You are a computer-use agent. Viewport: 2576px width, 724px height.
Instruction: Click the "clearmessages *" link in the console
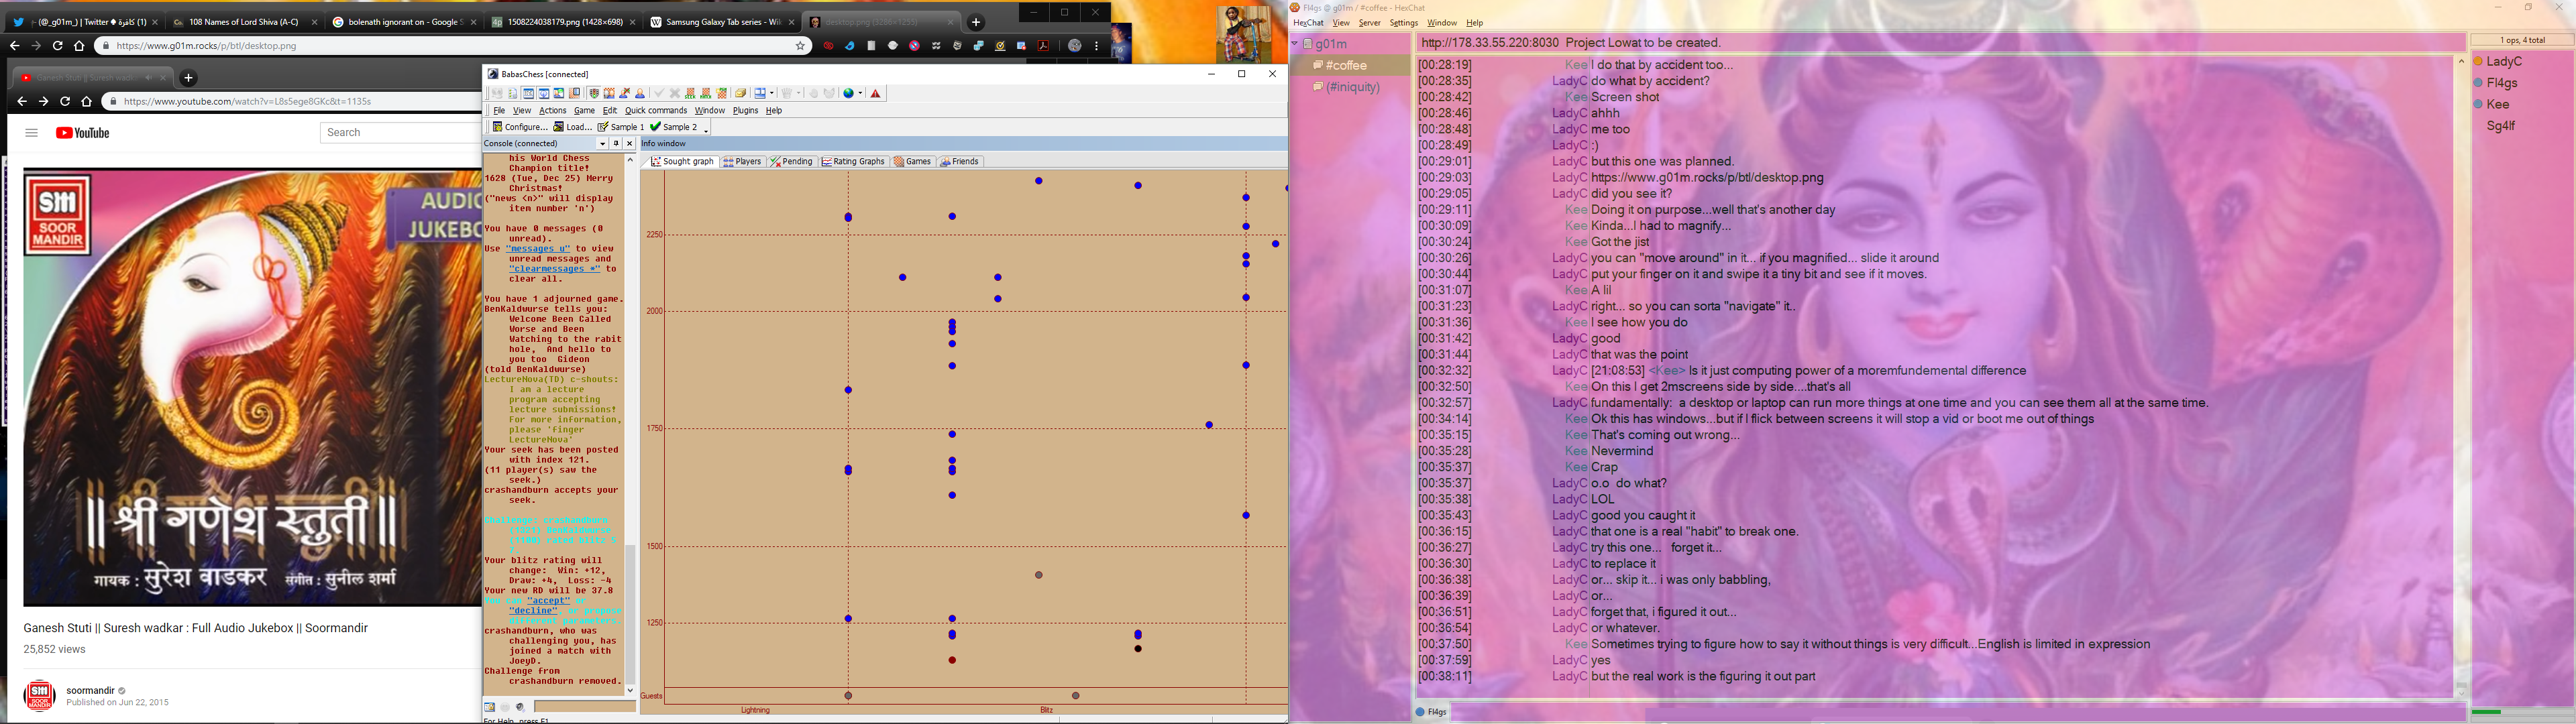(555, 269)
